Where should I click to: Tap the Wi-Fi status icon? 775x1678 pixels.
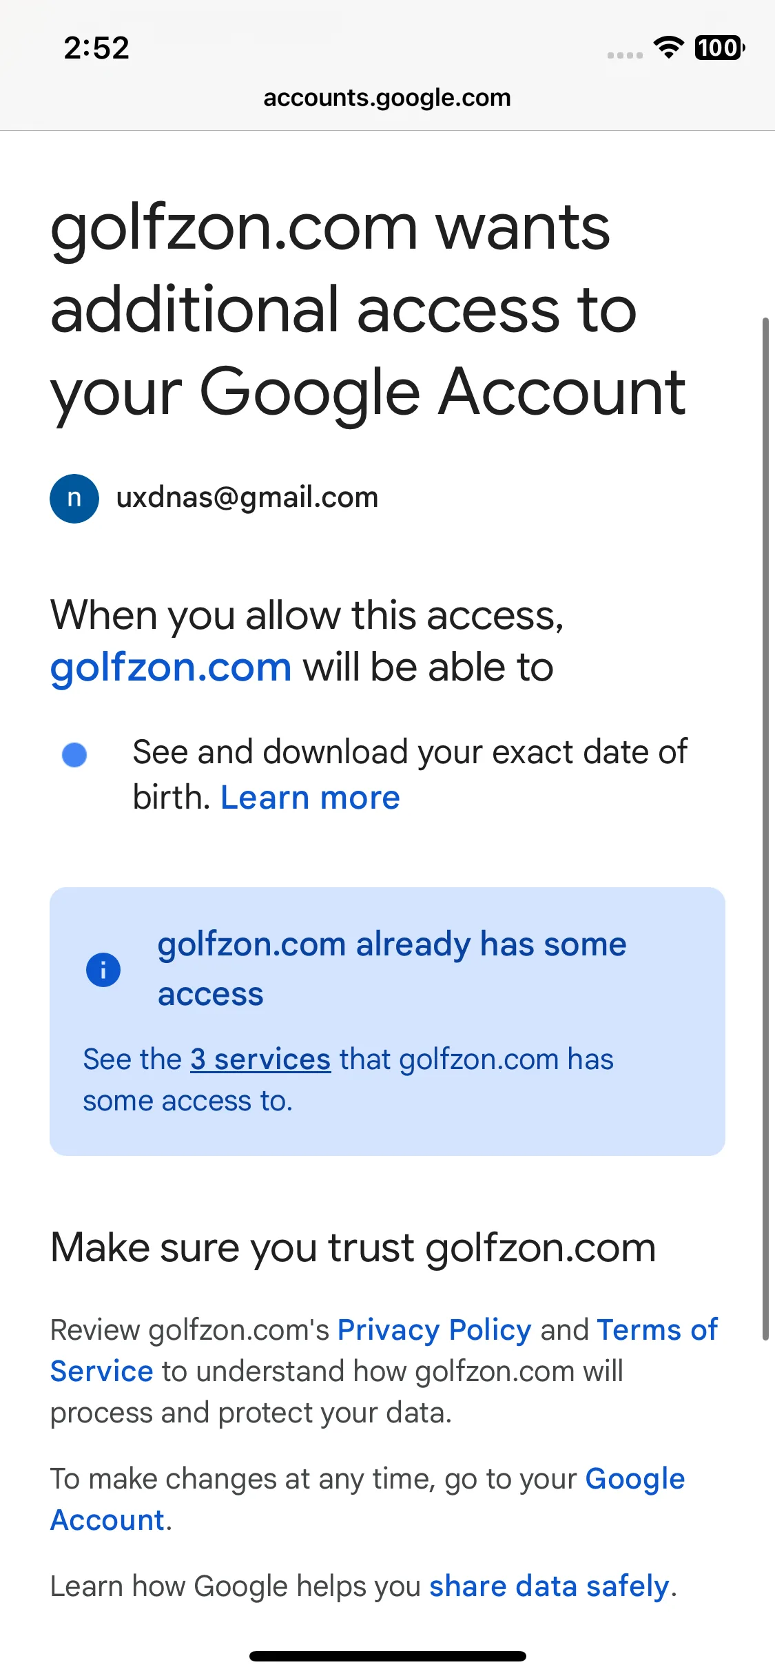(668, 48)
